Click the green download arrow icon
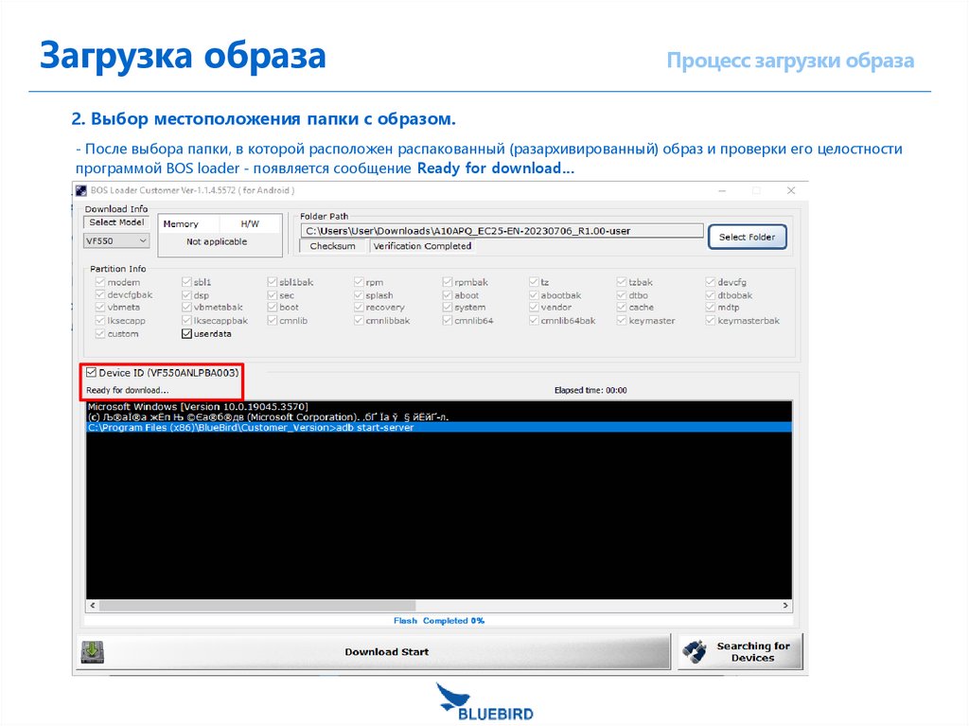The image size is (969, 726). (93, 652)
